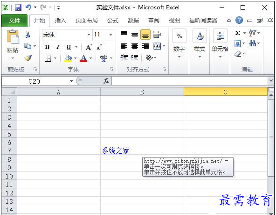Apply red font color A
This screenshot has width=276, height=215.
pyautogui.click(x=83, y=58)
